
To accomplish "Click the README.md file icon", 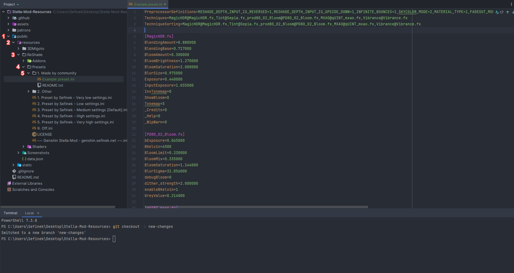I will pos(14,177).
